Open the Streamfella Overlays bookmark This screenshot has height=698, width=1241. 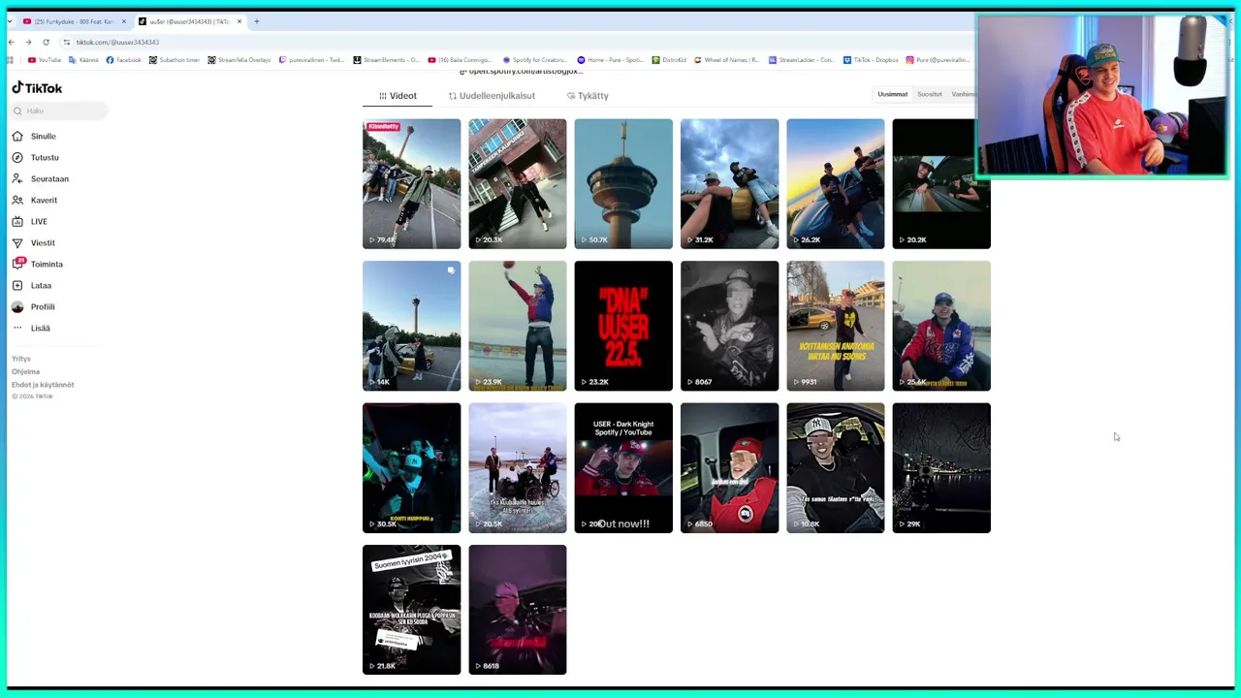239,60
